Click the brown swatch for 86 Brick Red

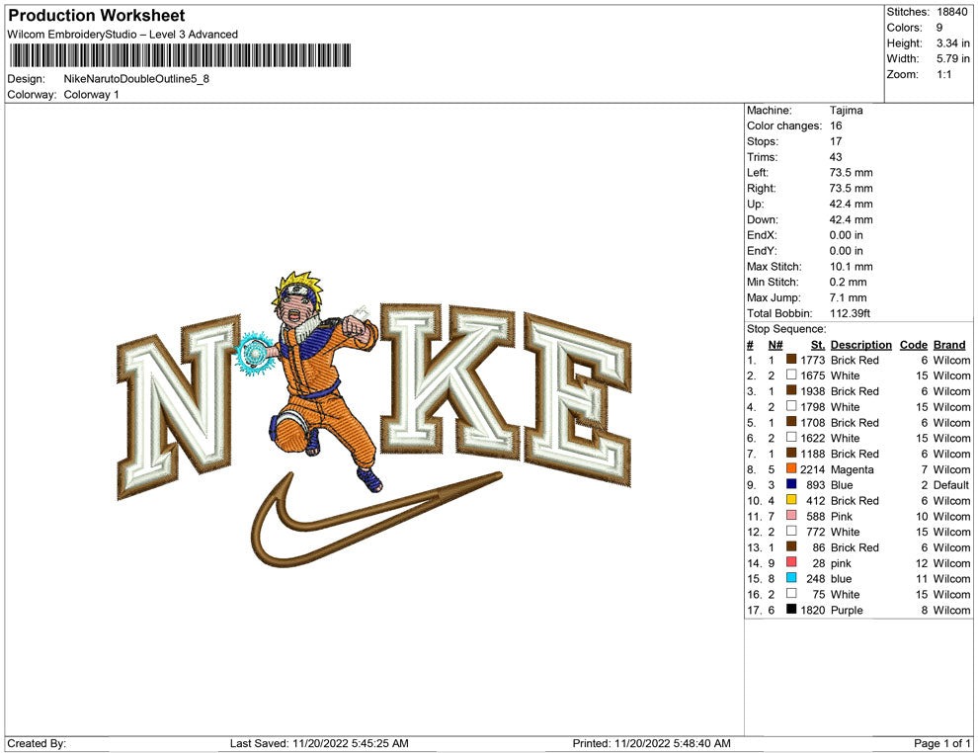(x=791, y=546)
